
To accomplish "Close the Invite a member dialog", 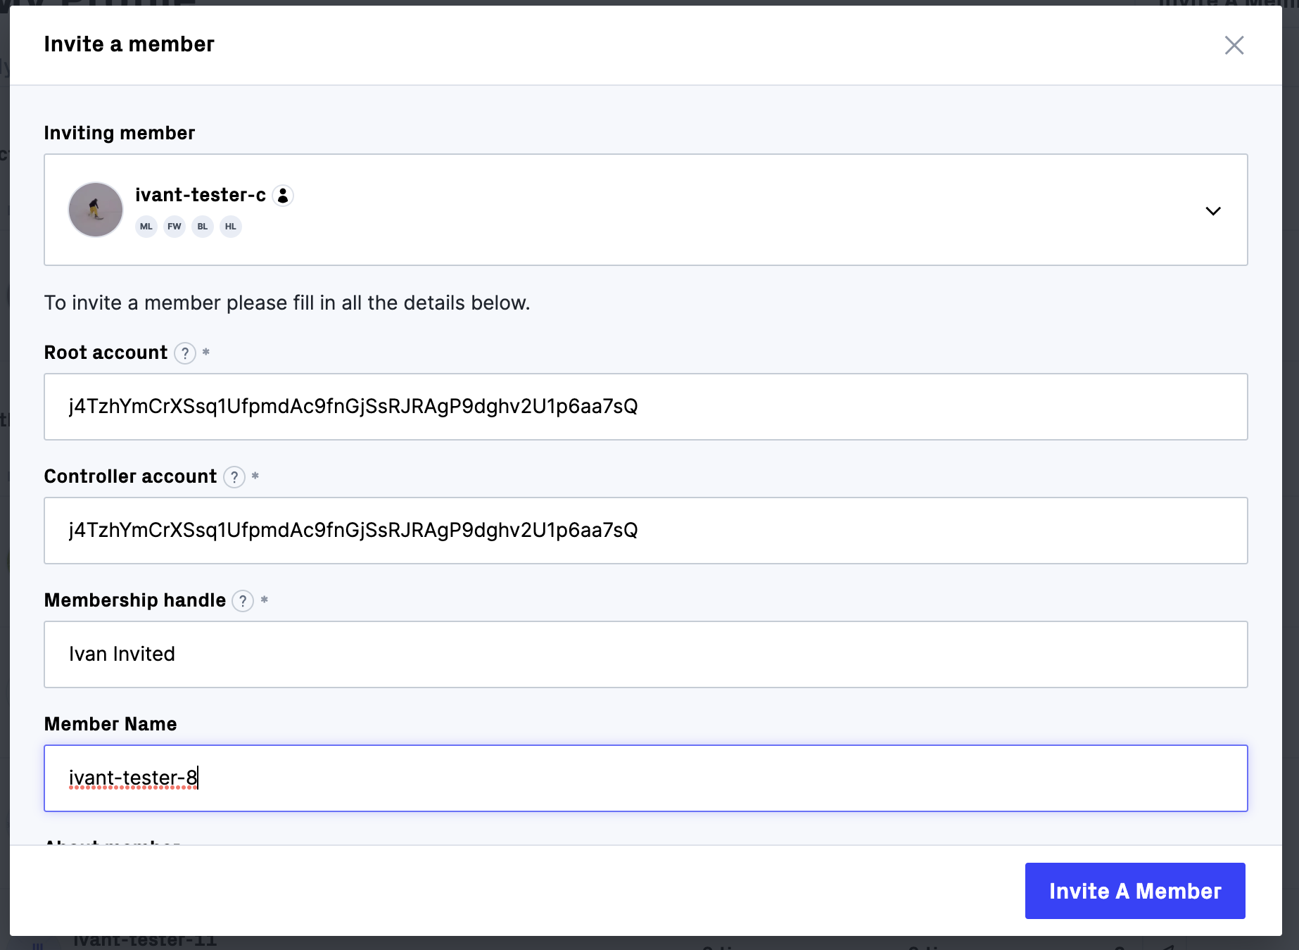I will pos(1234,45).
